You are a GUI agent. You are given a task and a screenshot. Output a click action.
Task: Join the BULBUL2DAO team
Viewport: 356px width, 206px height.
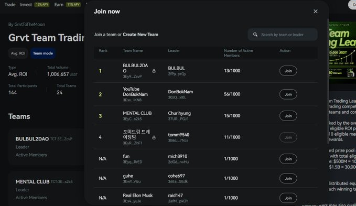point(288,71)
